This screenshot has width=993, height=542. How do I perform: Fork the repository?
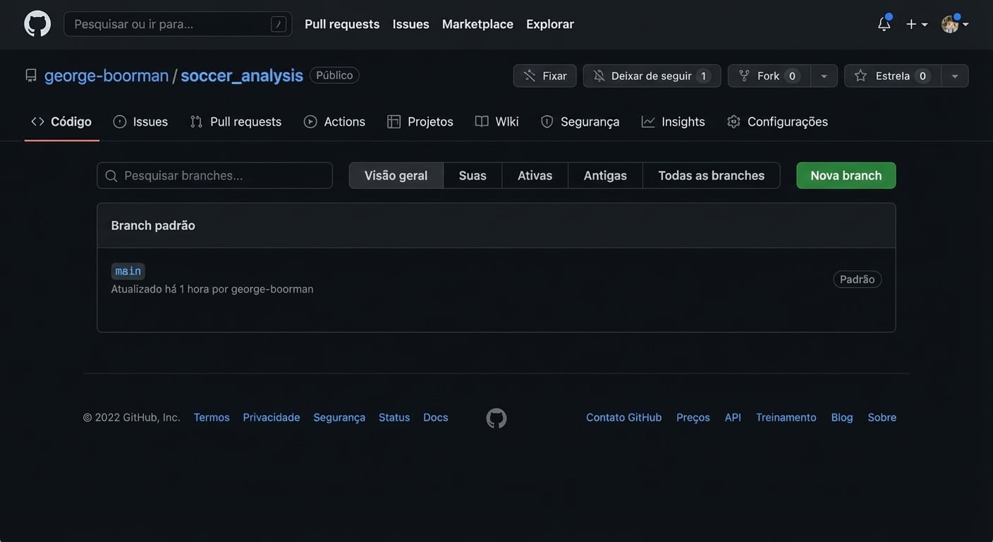click(769, 76)
